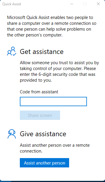Click the 'Allow someone you trust' description
105x182 pixels.
[60, 71]
